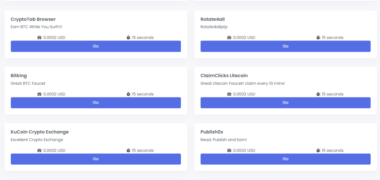380x180 pixels.
Task: Open Publish0x using its Go button
Action: pos(285,159)
